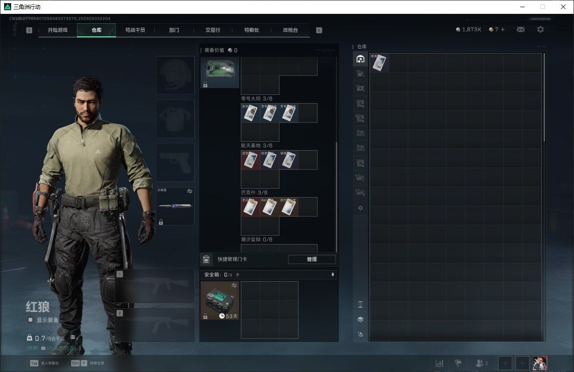Click the flag icon in the bottom bar

click(x=458, y=363)
